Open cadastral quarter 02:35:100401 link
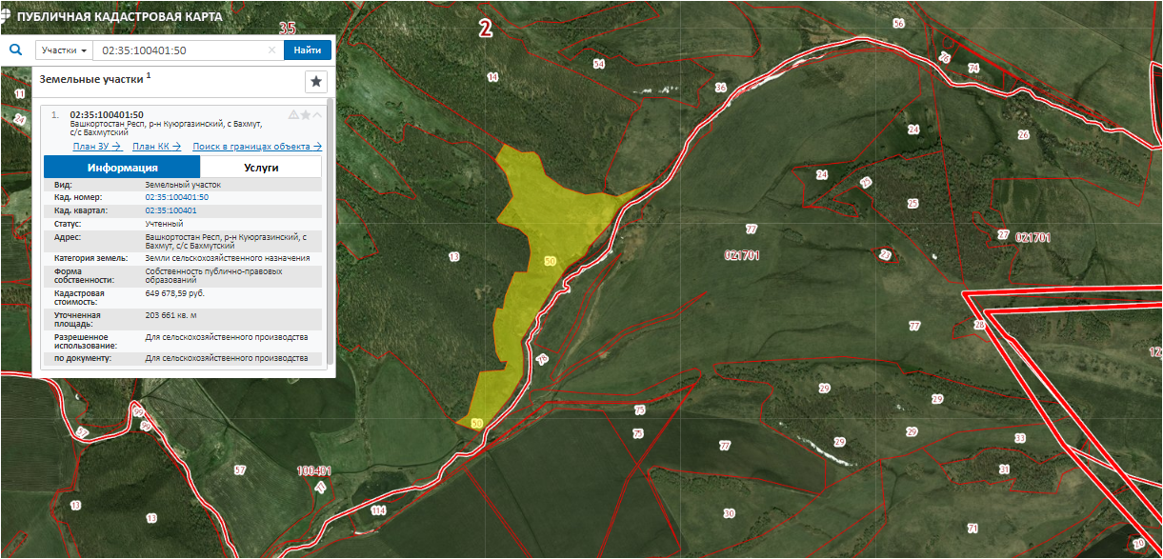The height and width of the screenshot is (559, 1163). coord(170,210)
